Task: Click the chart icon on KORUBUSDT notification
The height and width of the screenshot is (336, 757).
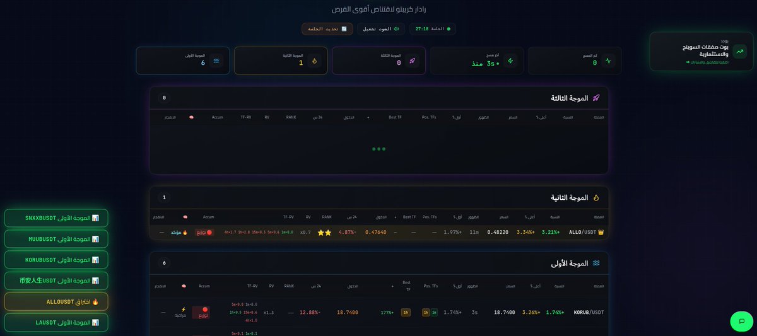Action: (95, 260)
